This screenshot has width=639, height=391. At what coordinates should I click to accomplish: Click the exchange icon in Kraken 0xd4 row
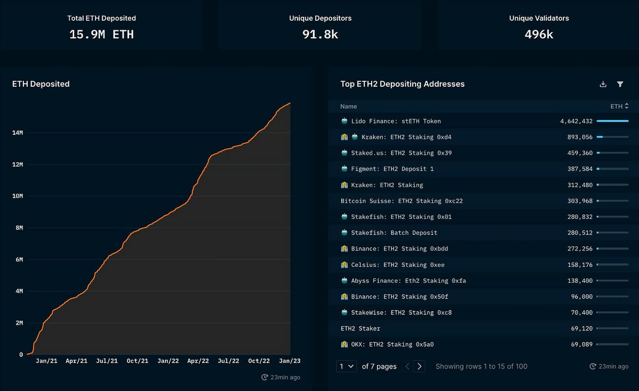[344, 137]
